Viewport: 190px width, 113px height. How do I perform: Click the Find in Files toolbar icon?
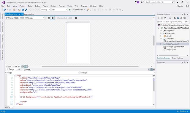click(x=88, y=10)
